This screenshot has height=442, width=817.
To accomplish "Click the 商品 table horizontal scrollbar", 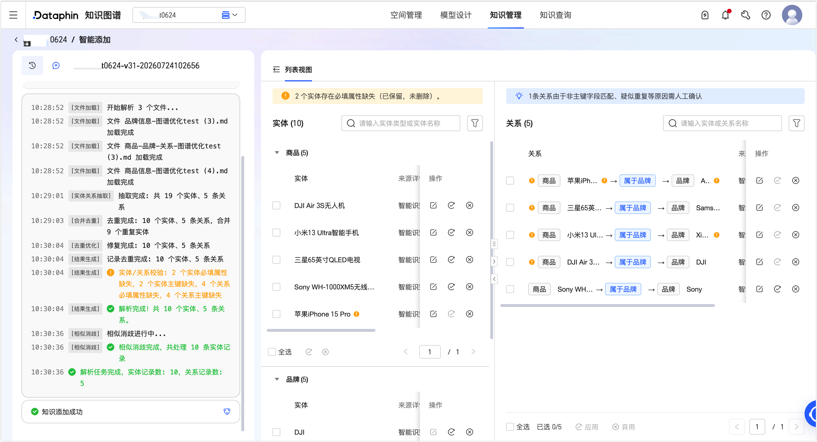I will [x=321, y=330].
